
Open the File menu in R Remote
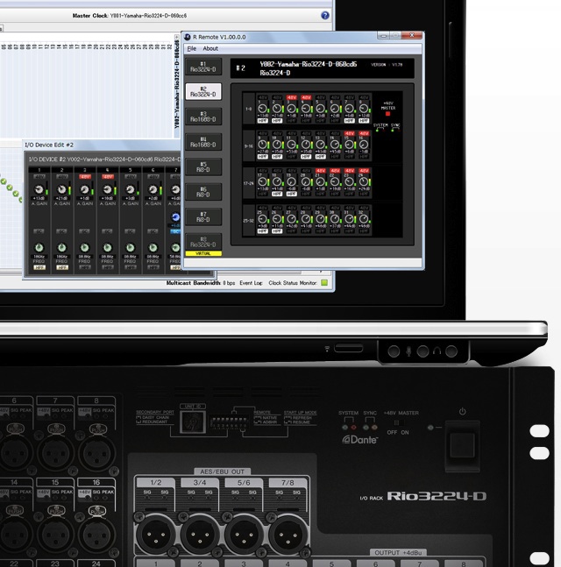tap(191, 48)
